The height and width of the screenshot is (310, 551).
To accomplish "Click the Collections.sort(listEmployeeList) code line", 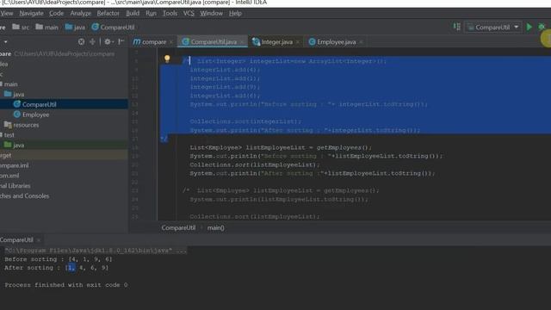I will tap(255, 164).
